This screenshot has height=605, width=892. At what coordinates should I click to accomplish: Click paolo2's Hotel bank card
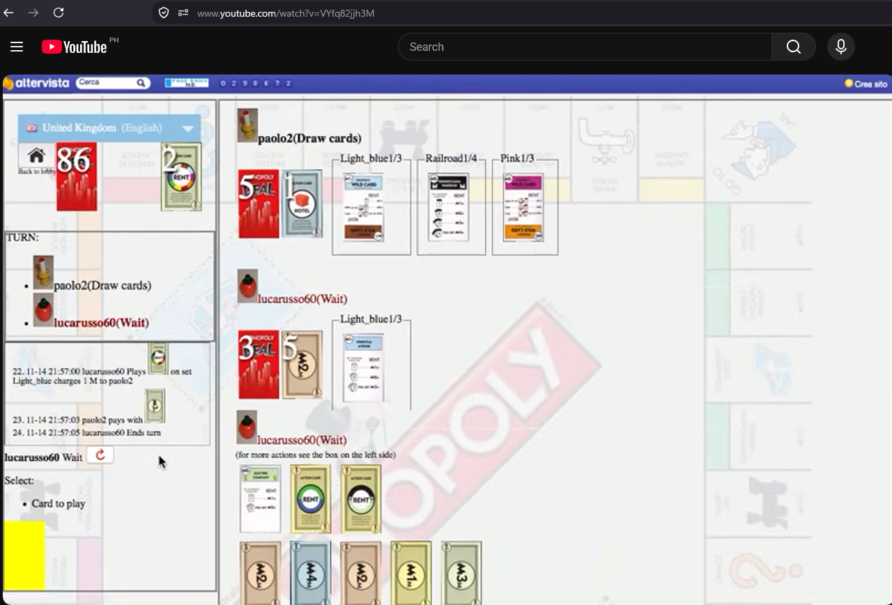pos(302,204)
